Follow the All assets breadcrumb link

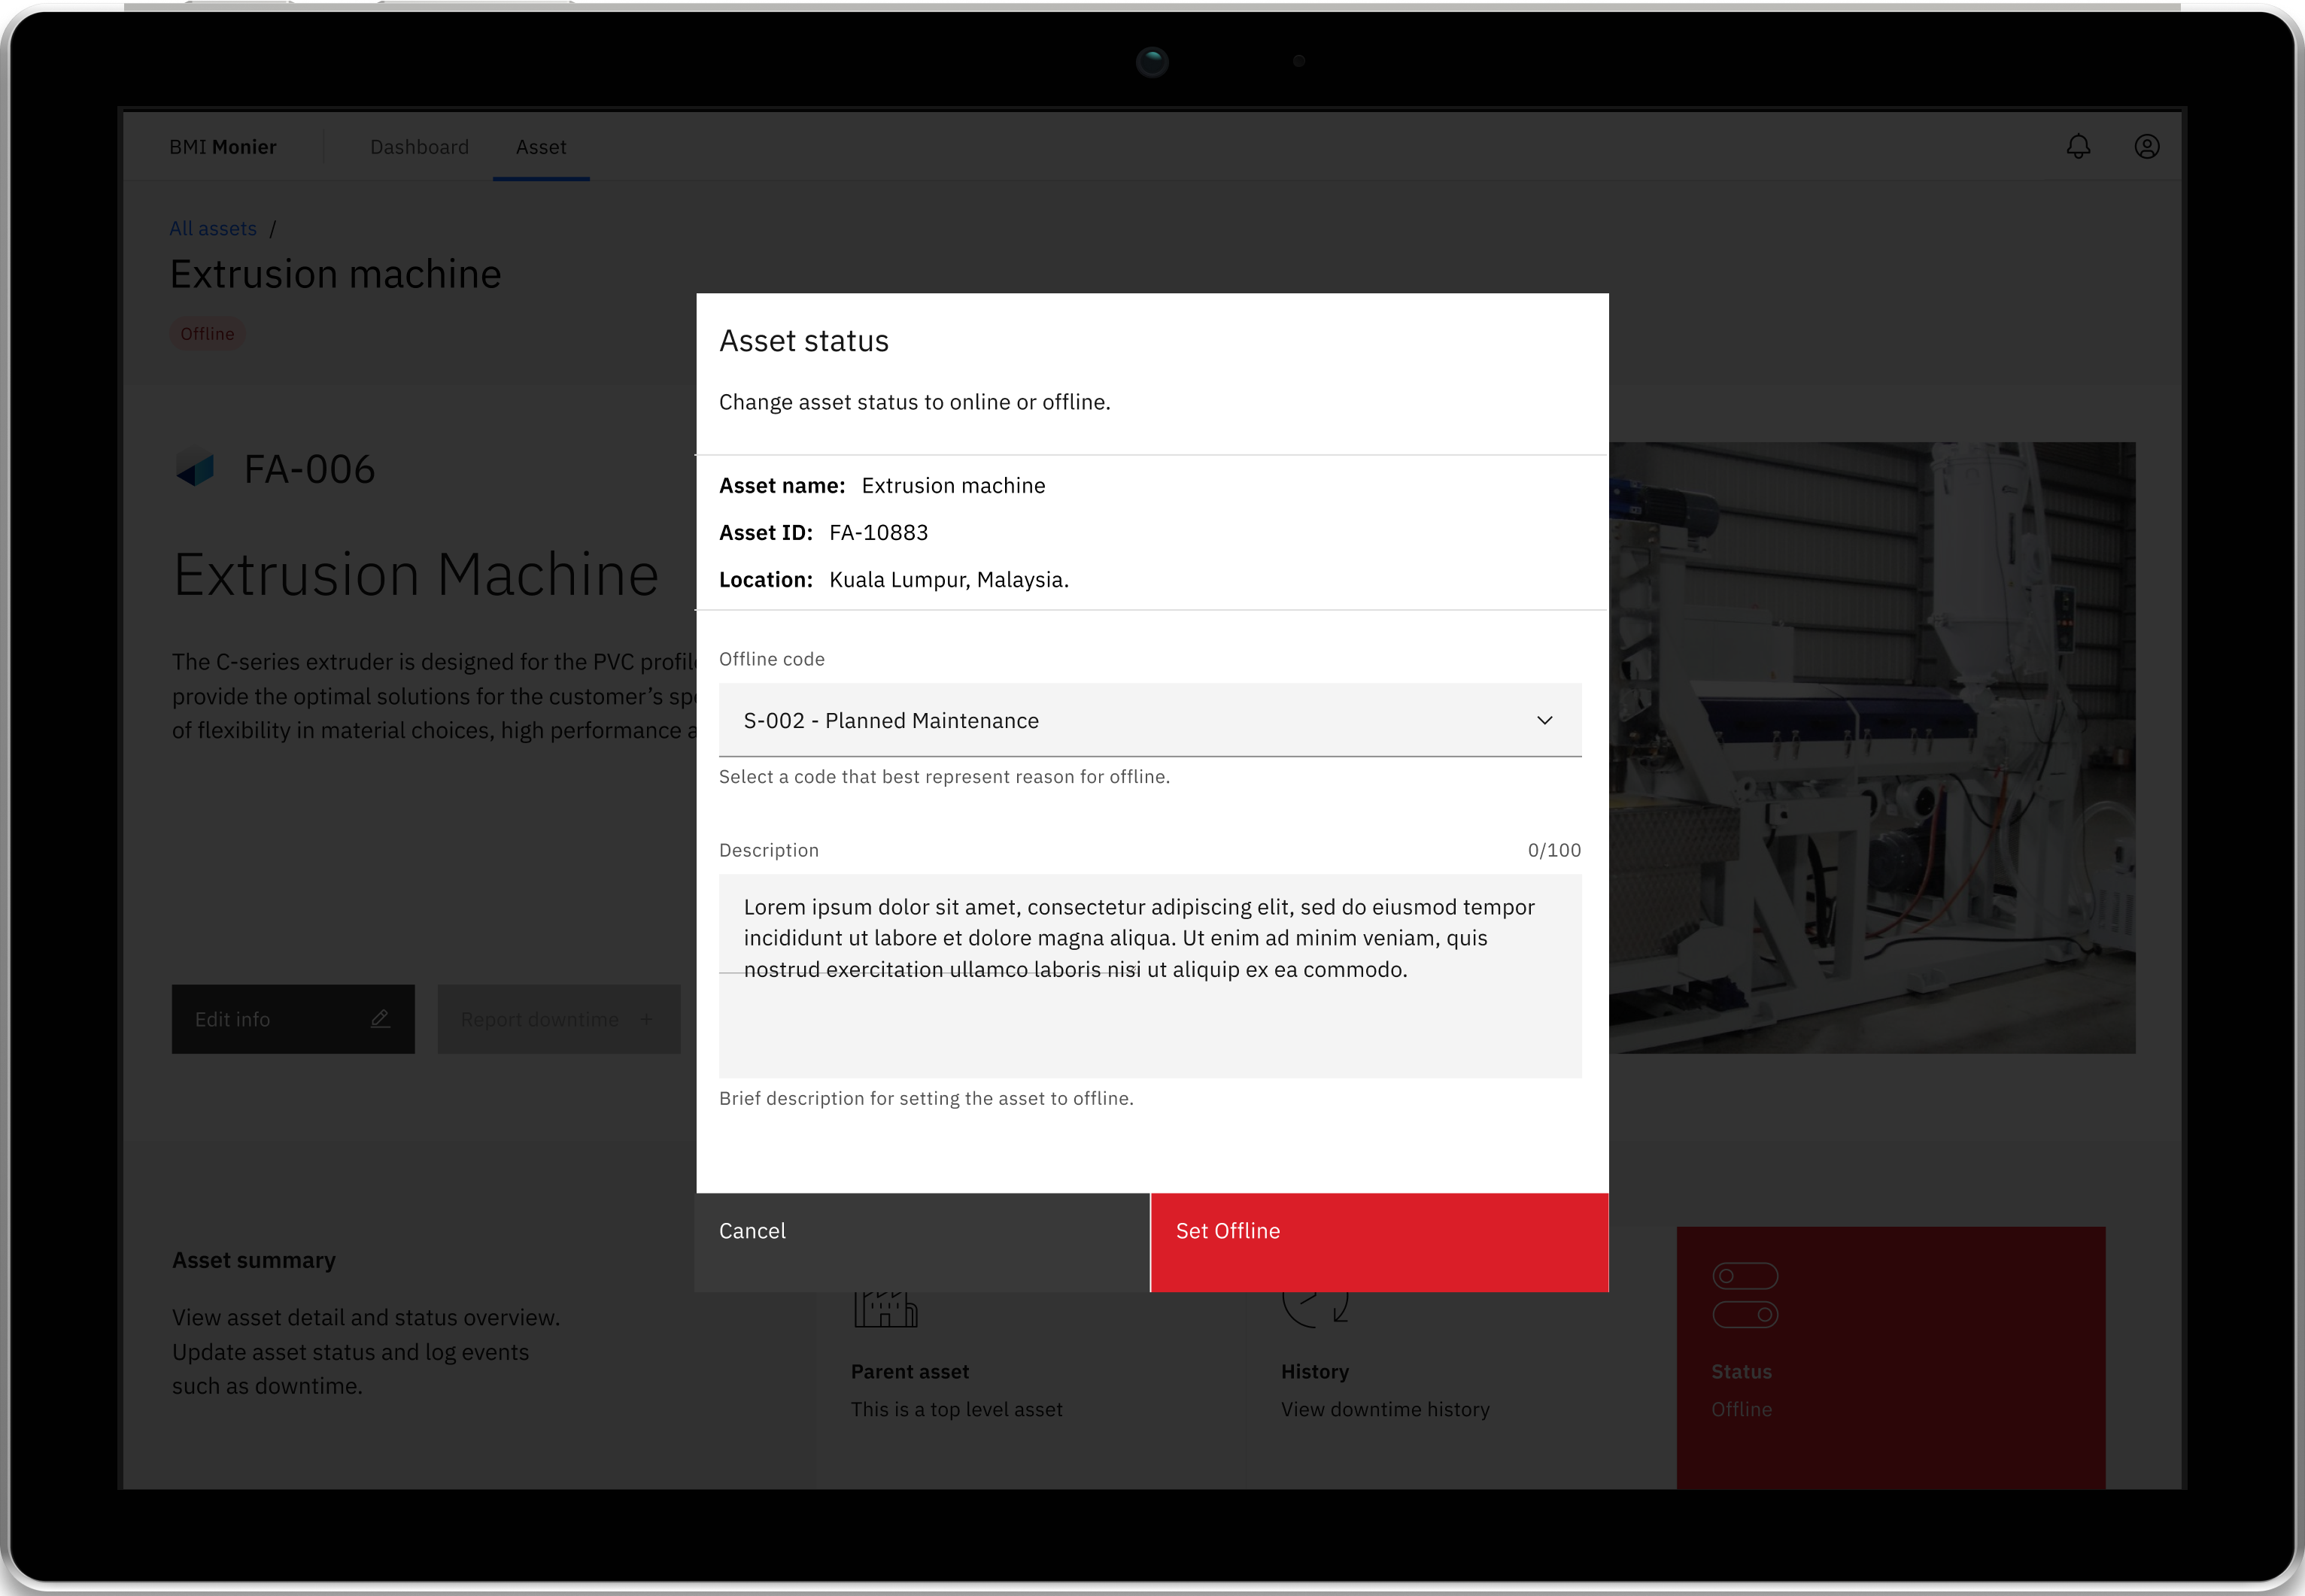[213, 229]
